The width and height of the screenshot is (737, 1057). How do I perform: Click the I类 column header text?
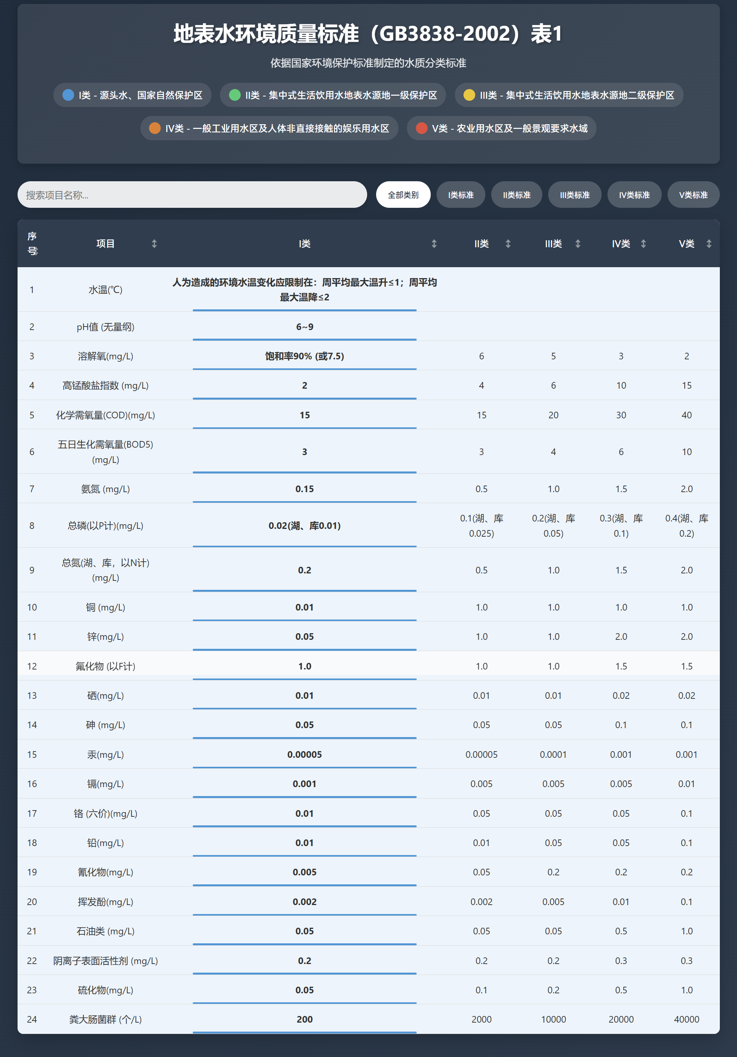[x=304, y=243]
